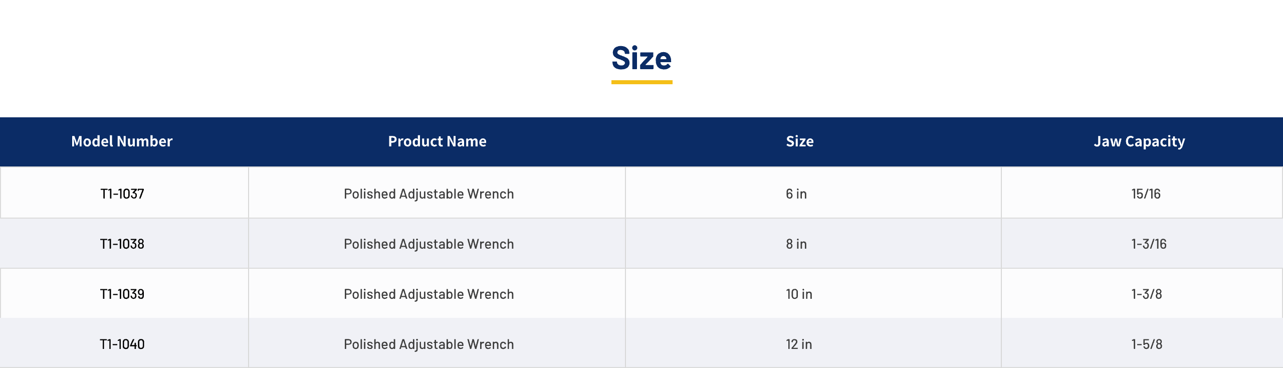The width and height of the screenshot is (1283, 368).
Task: Click the Jaw Capacity column header
Action: [x=1139, y=142]
